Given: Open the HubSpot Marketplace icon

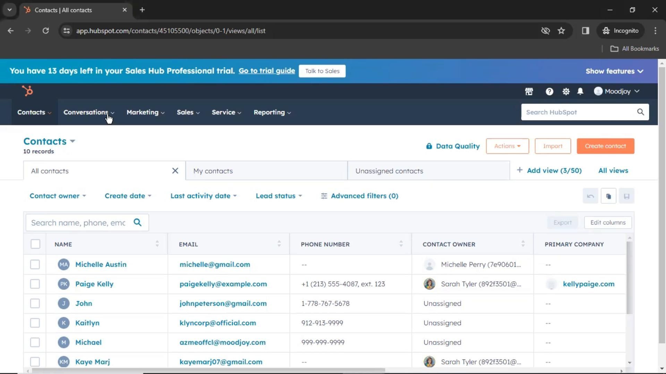Looking at the screenshot, I should [529, 91].
